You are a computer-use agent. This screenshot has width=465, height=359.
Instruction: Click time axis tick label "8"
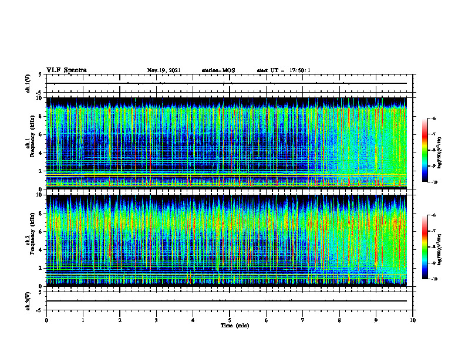[339, 320]
